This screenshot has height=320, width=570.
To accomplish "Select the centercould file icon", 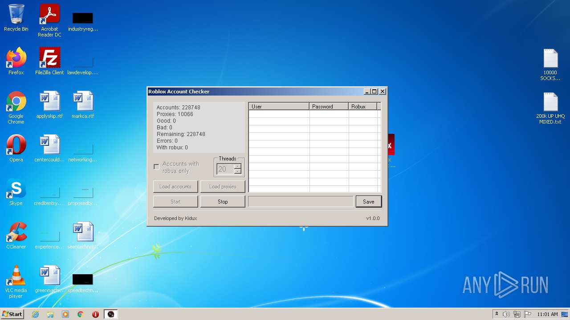I will tap(49, 148).
